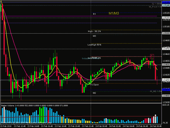Click price scale value 1.54555
170x128 pixels.
click(166, 61)
